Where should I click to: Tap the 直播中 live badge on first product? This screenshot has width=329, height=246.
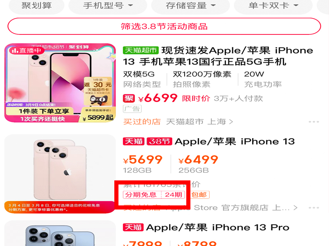pyautogui.click(x=27, y=50)
